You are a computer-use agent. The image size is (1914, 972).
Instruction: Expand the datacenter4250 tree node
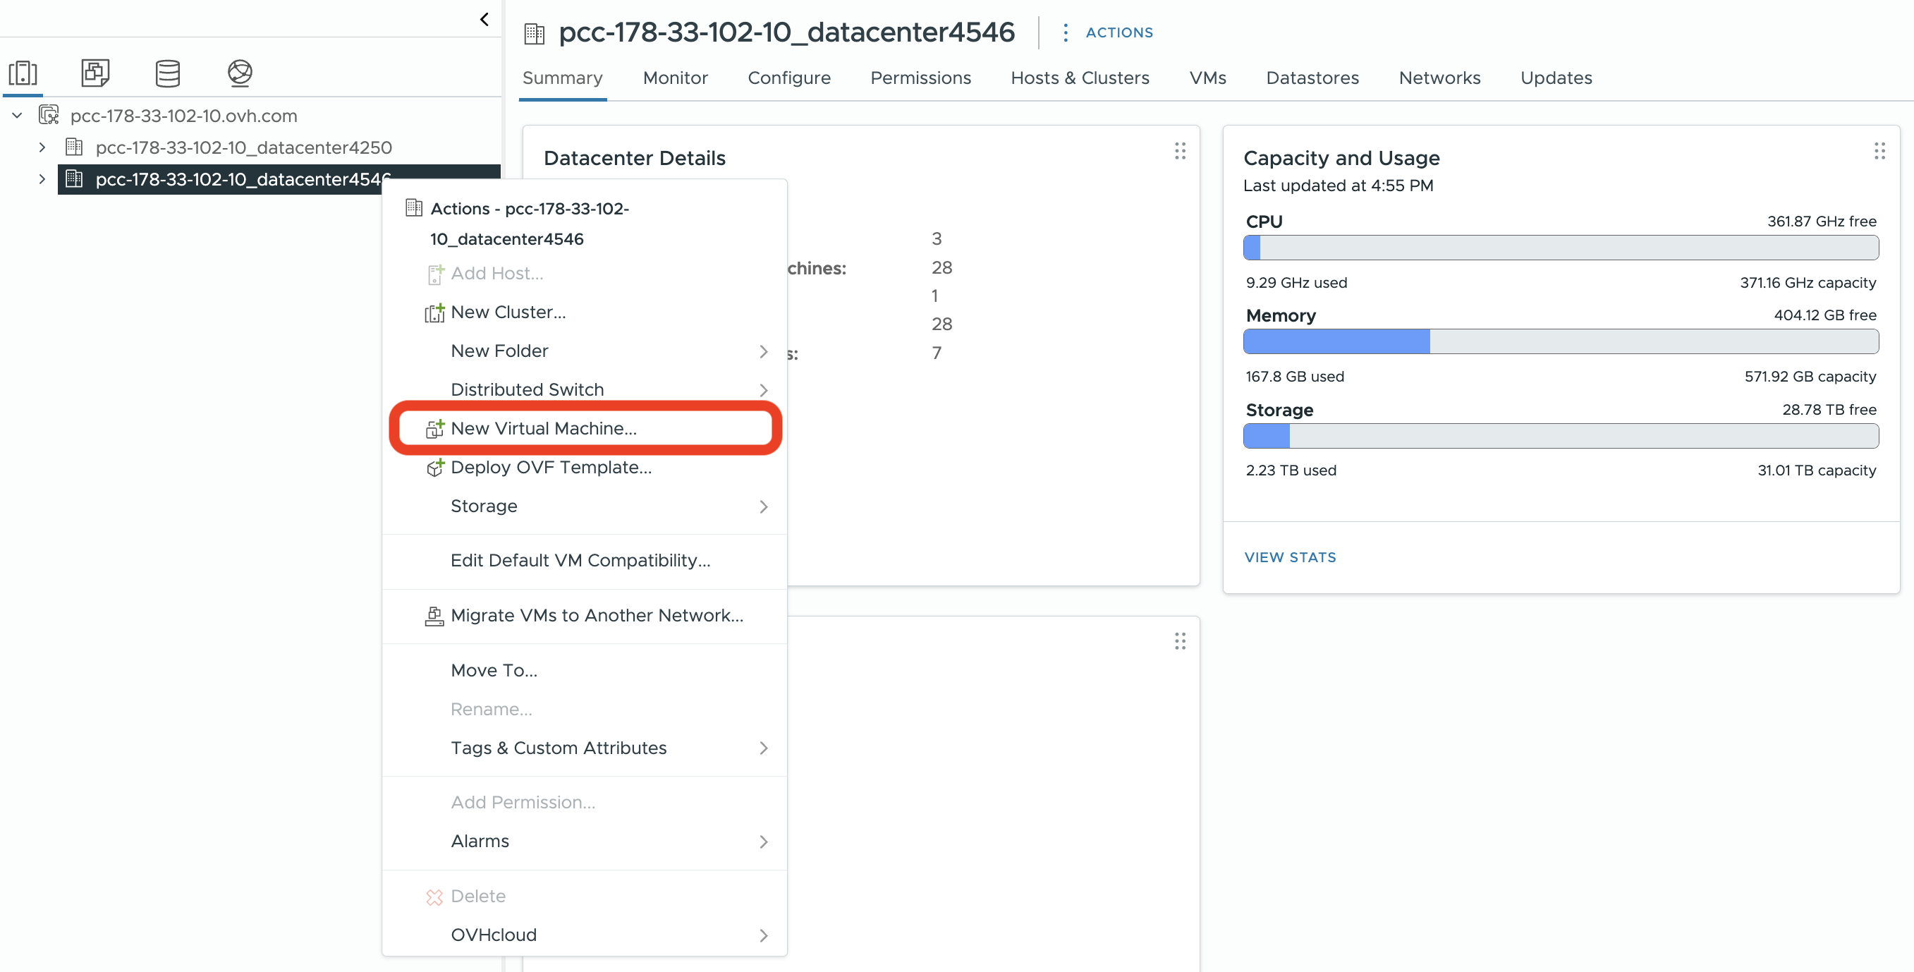[42, 147]
